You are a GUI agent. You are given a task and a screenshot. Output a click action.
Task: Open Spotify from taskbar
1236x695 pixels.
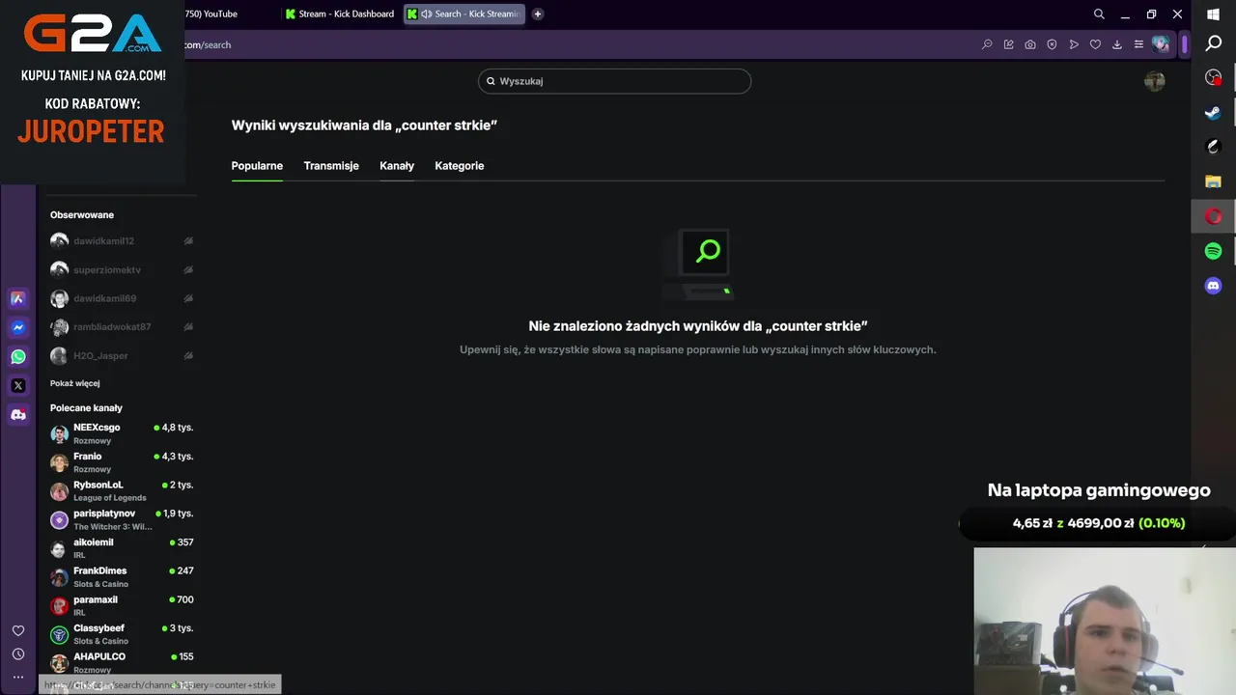[x=1214, y=251]
